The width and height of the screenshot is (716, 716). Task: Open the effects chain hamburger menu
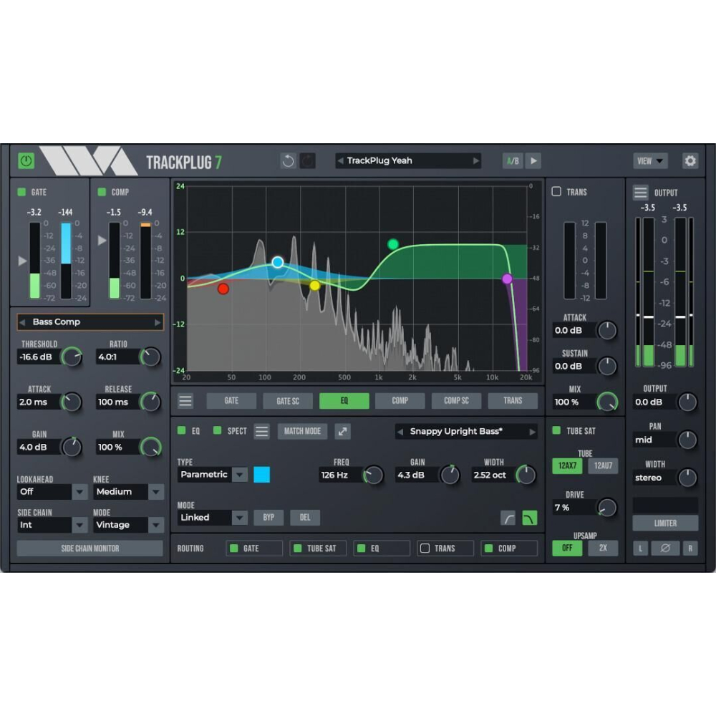pos(185,400)
